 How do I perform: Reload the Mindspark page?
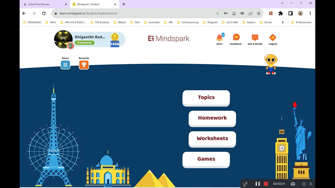click(x=44, y=13)
